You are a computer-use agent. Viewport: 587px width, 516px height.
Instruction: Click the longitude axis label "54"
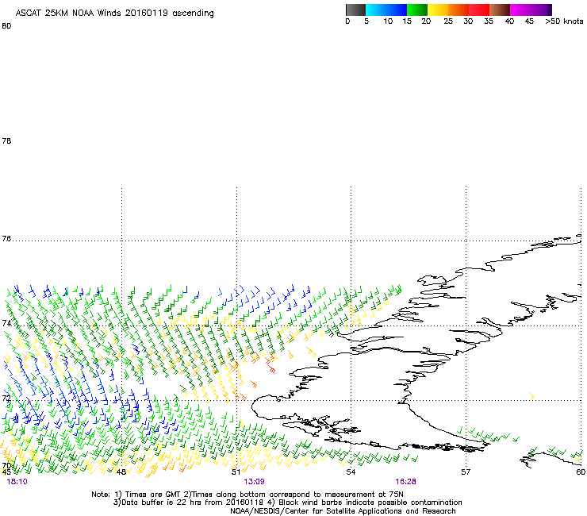click(x=351, y=472)
